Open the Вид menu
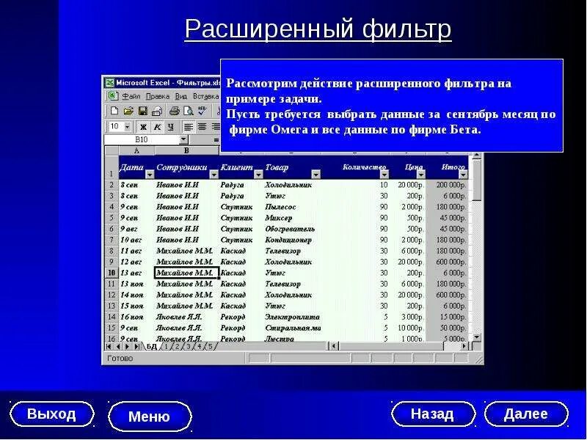The height and width of the screenshot is (440, 587). (x=181, y=96)
